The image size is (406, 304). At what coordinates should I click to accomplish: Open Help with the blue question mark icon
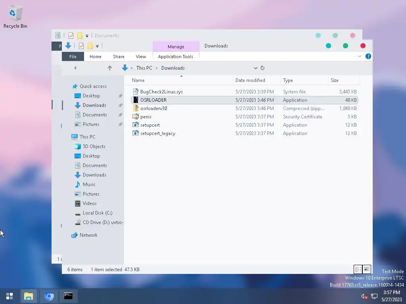point(368,56)
